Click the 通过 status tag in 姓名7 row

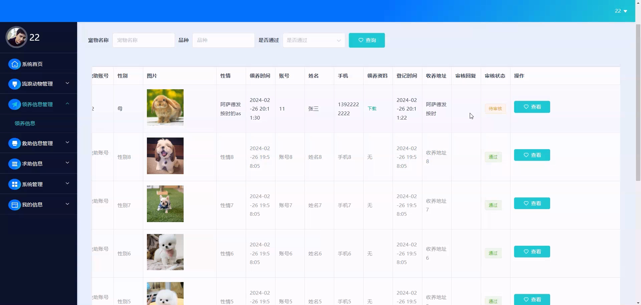click(493, 205)
